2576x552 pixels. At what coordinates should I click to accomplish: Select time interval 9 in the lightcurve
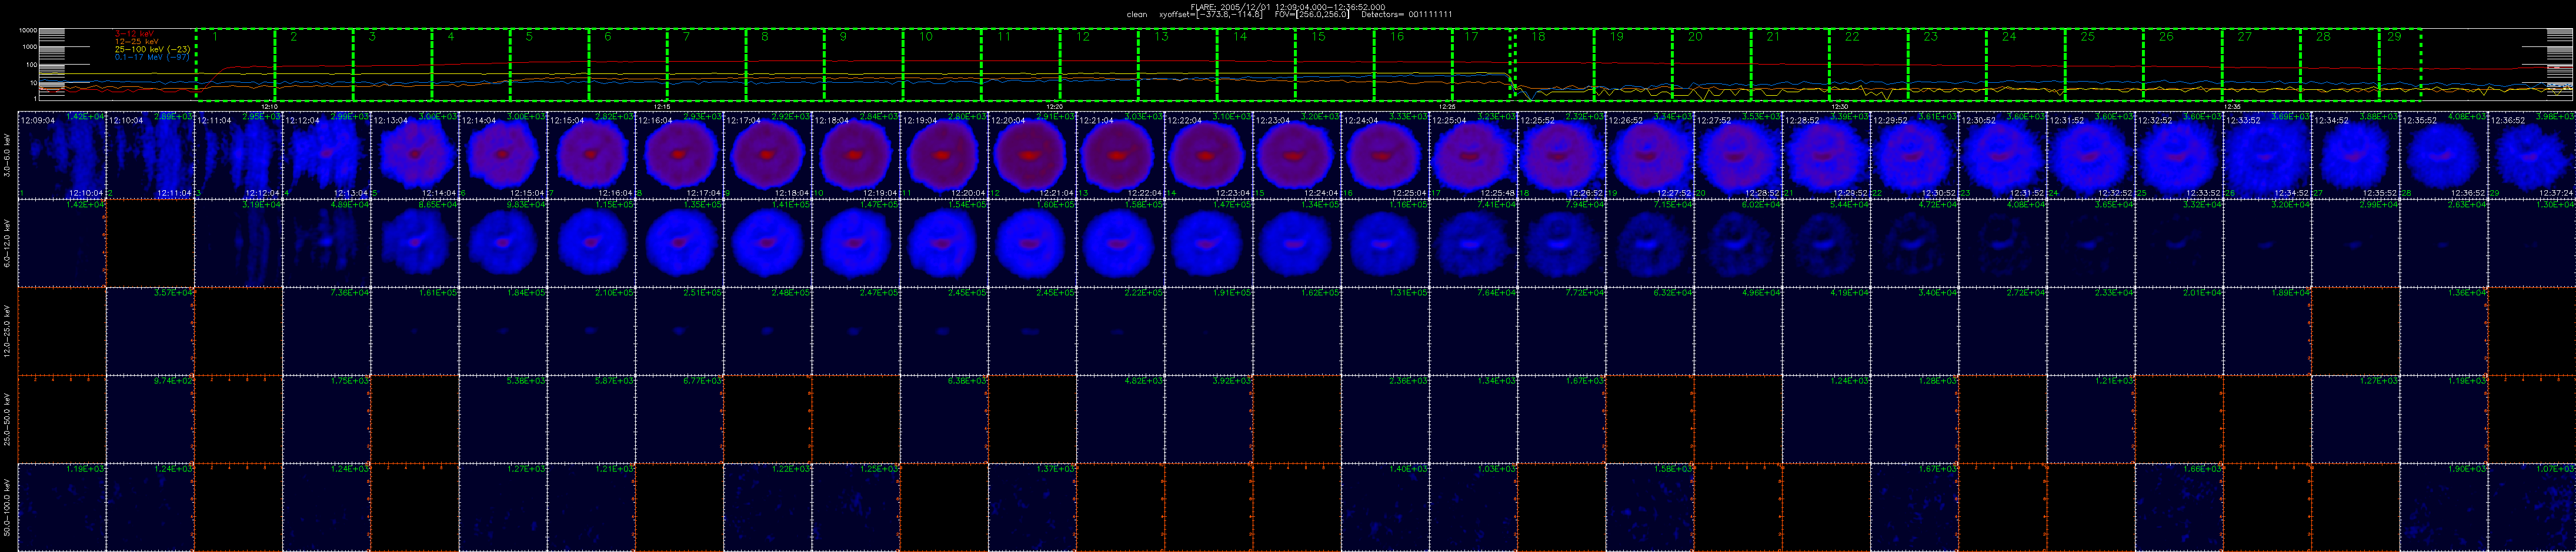(x=864, y=65)
